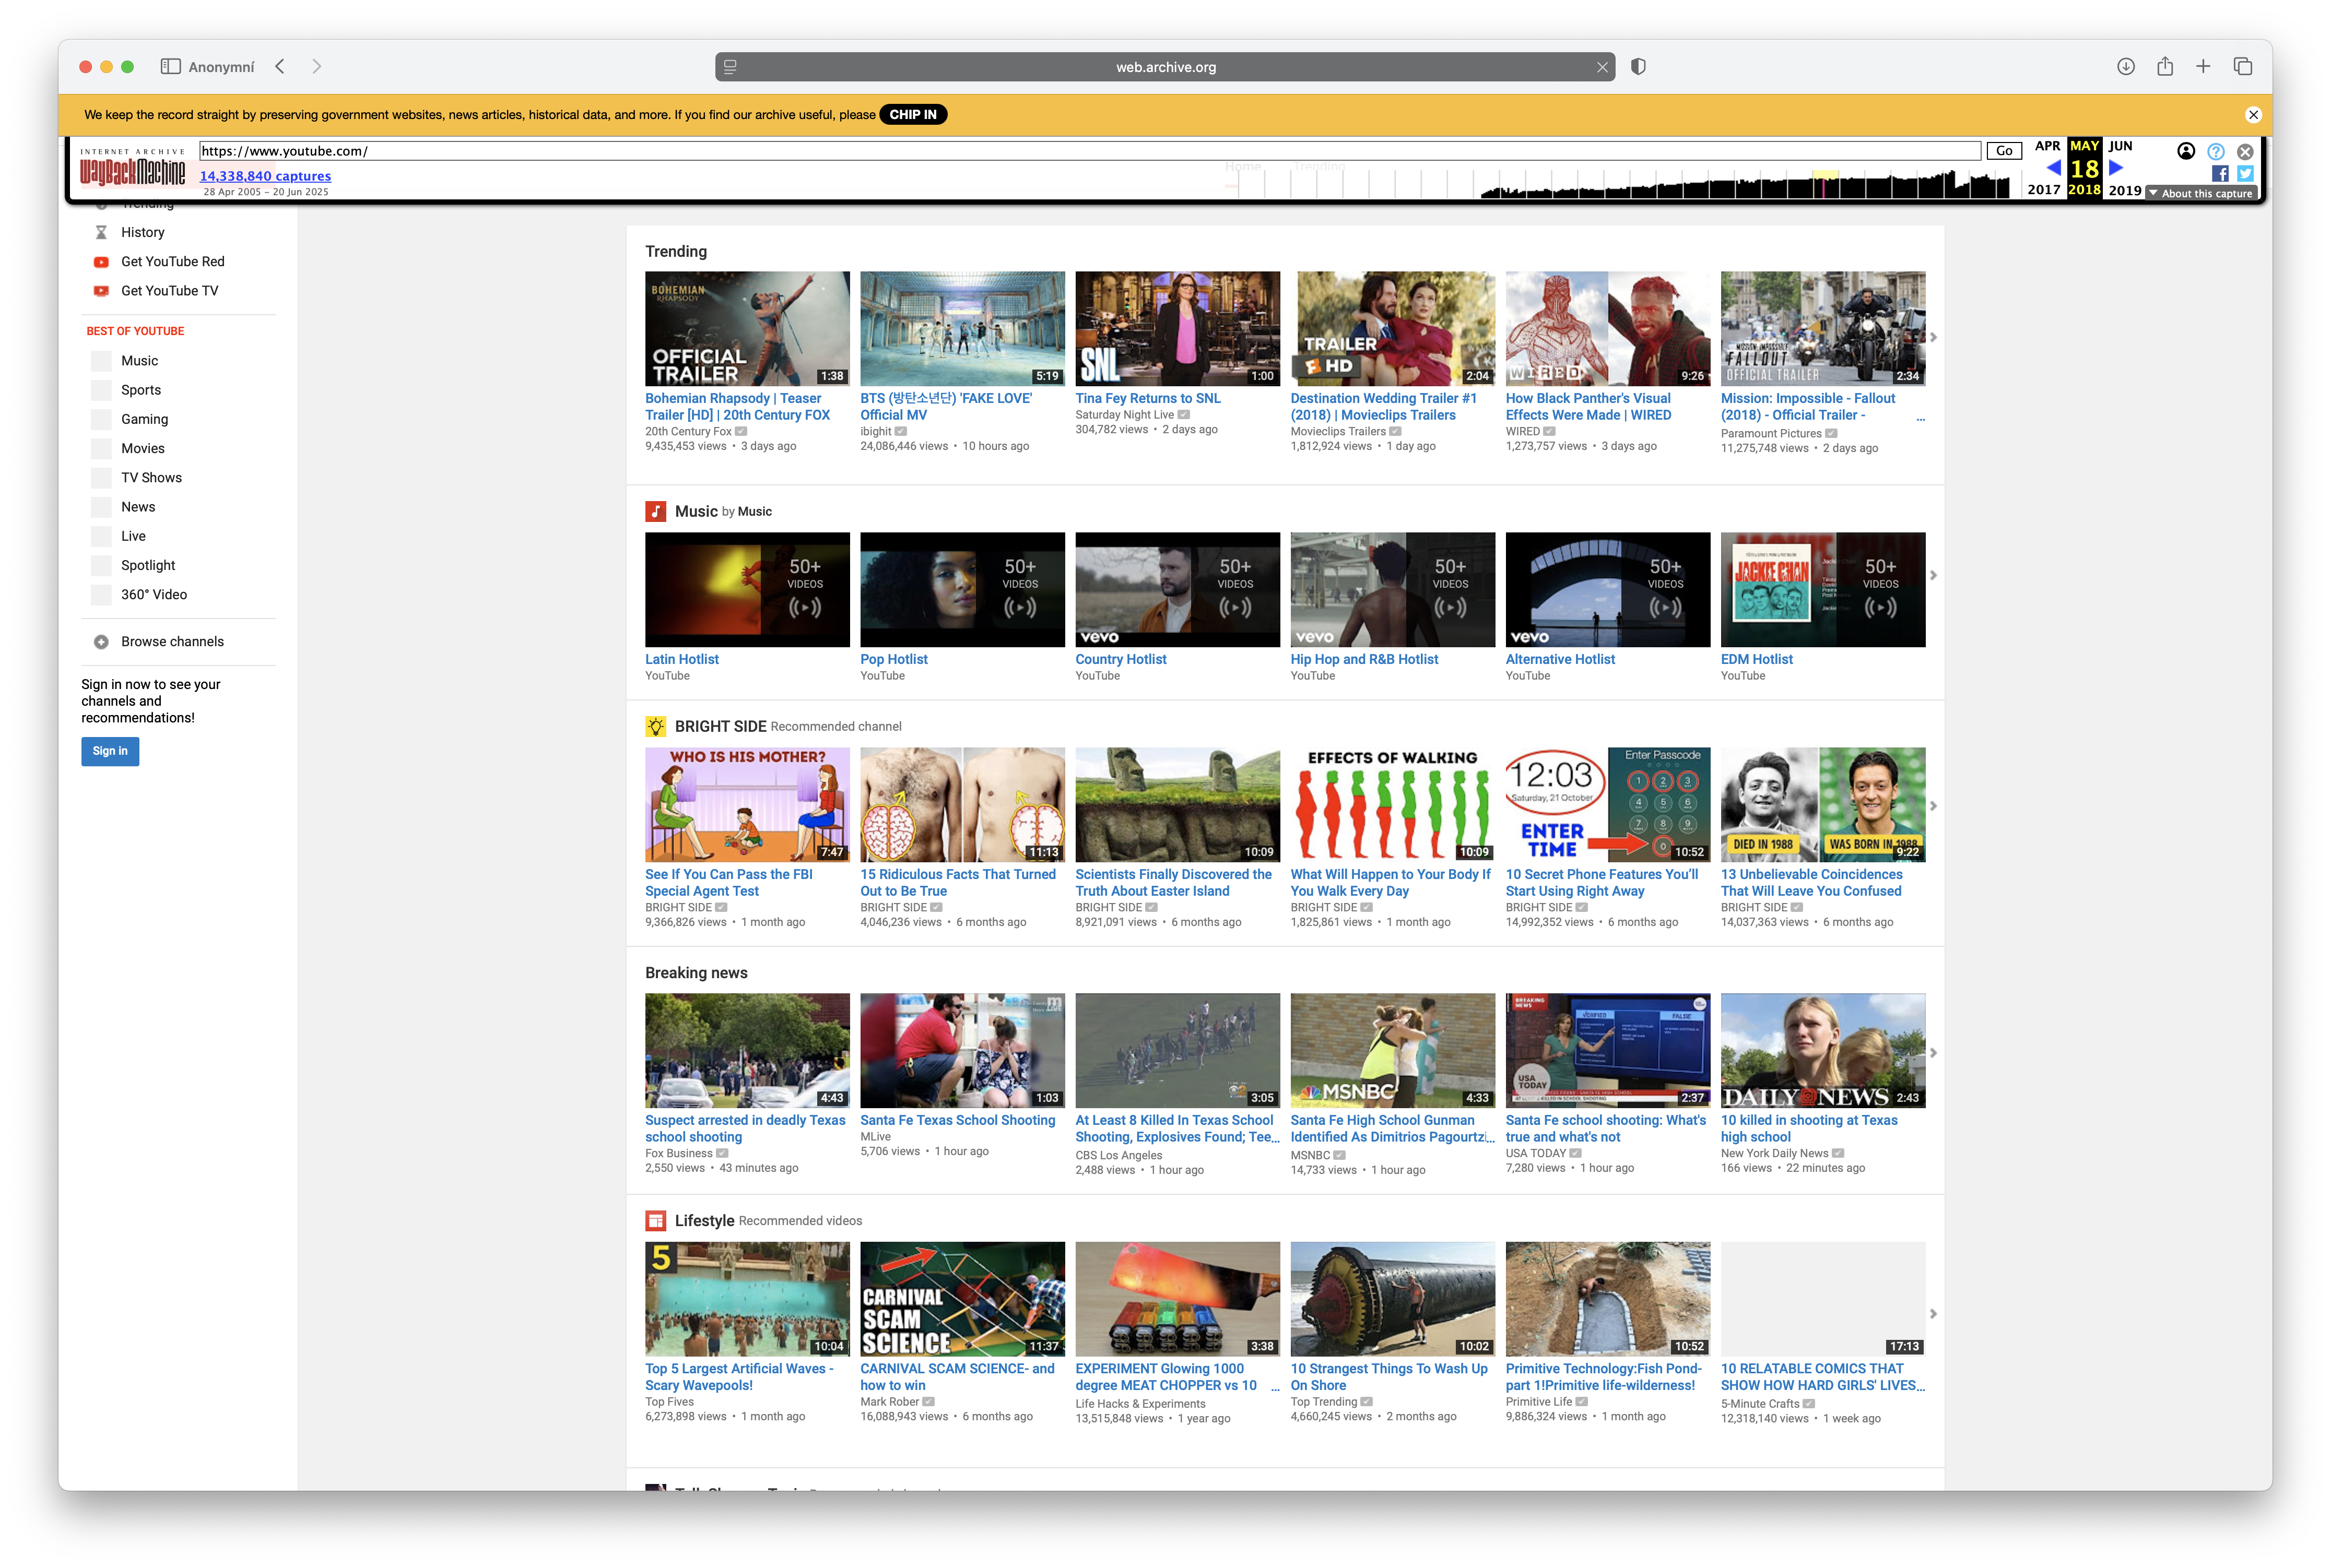Image resolution: width=2331 pixels, height=1568 pixels.
Task: Click the Twitter share icon
Action: point(2244,173)
